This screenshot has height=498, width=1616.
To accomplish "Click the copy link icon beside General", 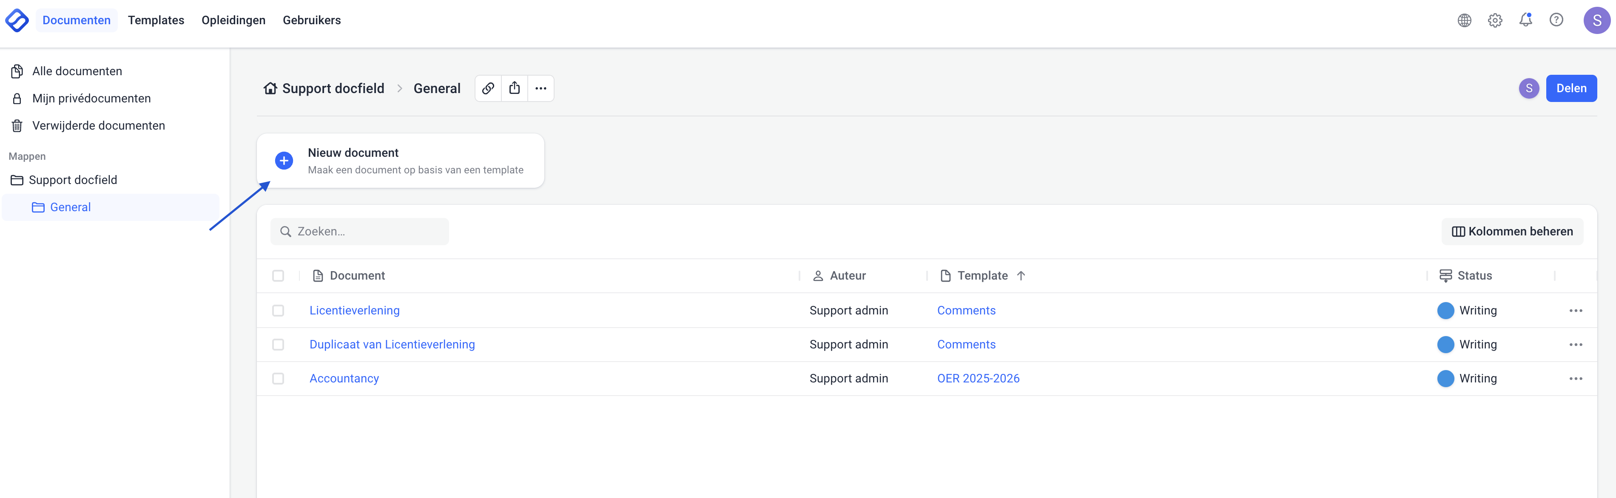I will 488,88.
